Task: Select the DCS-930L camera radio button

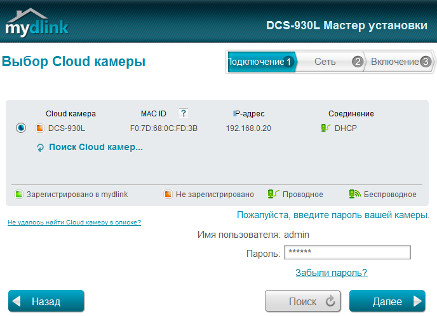Action: pos(21,128)
